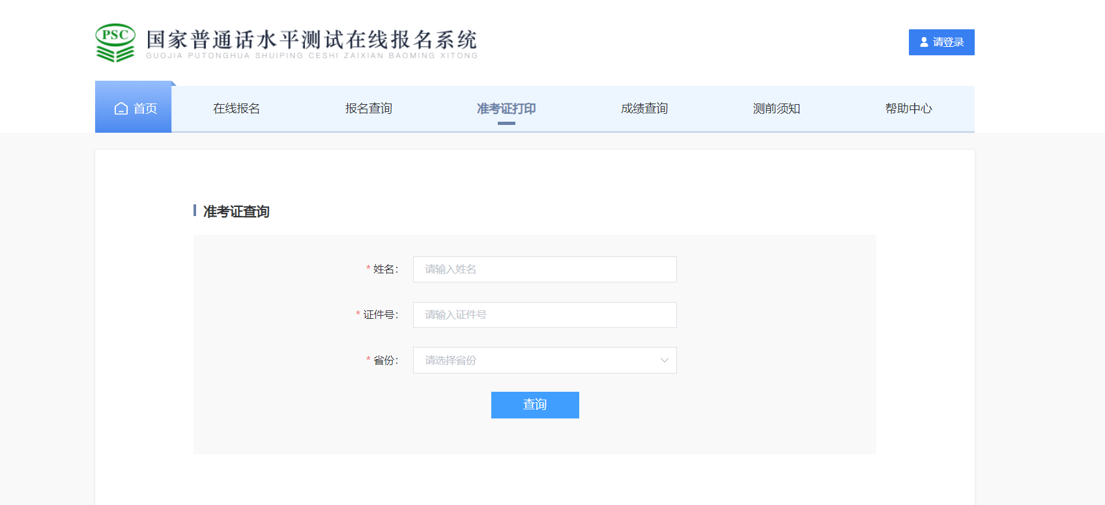1105x505 pixels.
Task: Open the 请选择省份 province dropdown
Action: pyautogui.click(x=544, y=361)
